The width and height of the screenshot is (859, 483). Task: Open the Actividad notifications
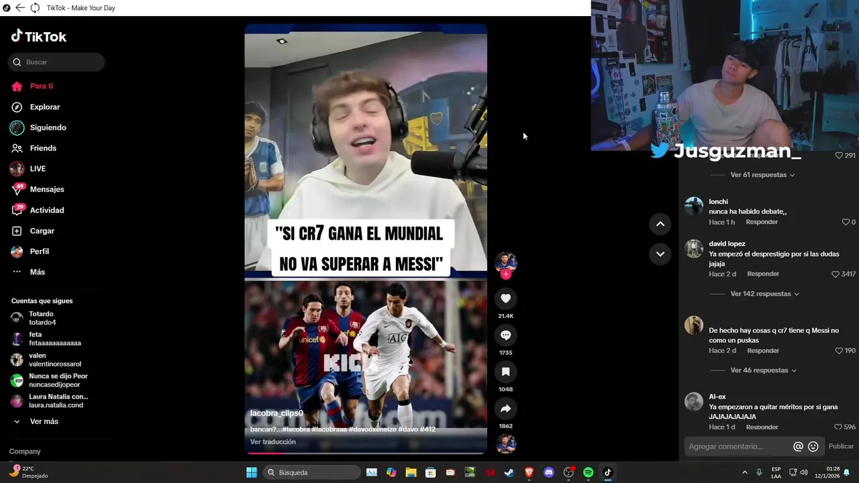point(47,210)
